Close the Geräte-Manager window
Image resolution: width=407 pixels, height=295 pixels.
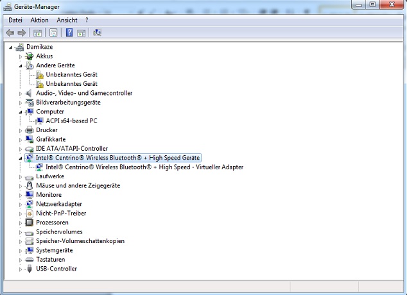tap(392, 4)
